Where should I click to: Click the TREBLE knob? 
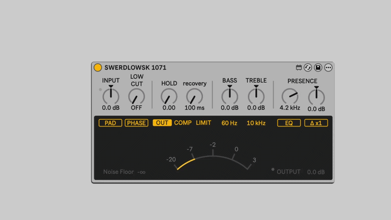[x=256, y=96]
